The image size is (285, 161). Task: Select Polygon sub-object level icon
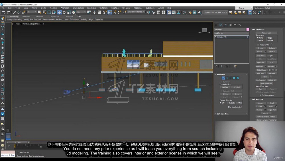[x=234, y=78]
